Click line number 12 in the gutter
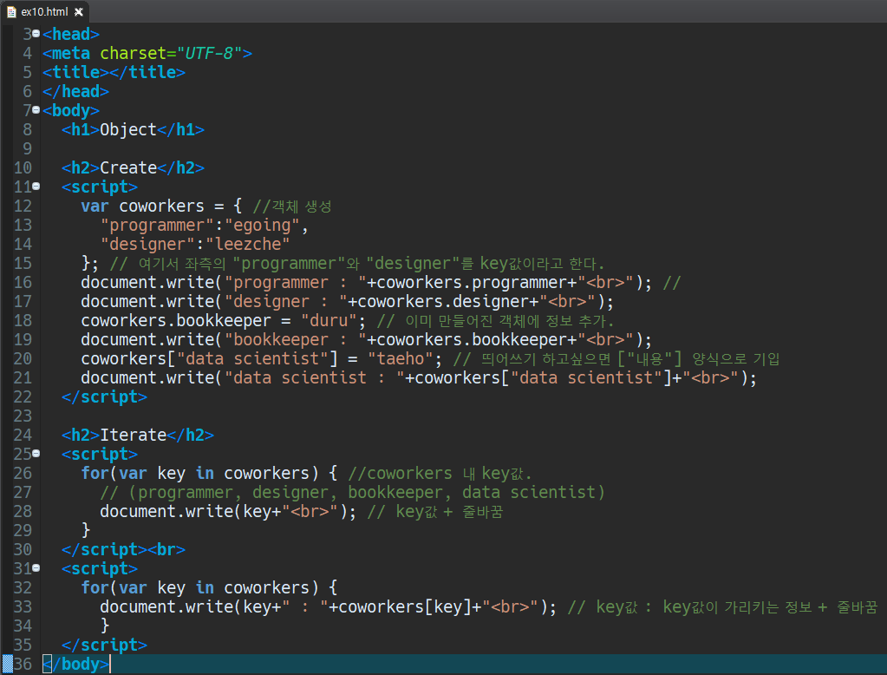887x675 pixels. pyautogui.click(x=23, y=206)
